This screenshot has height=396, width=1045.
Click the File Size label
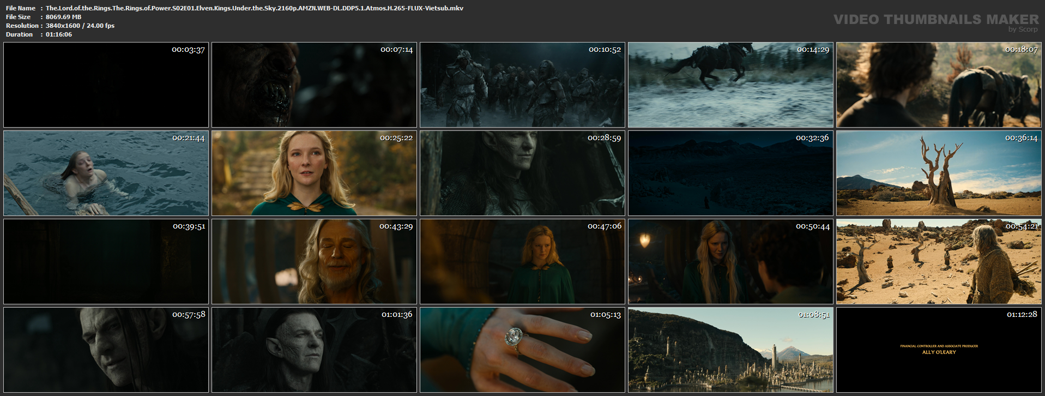[19, 17]
